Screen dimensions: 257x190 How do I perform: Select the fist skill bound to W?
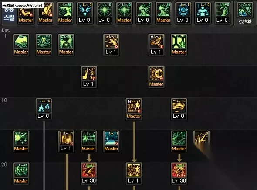[156, 77]
